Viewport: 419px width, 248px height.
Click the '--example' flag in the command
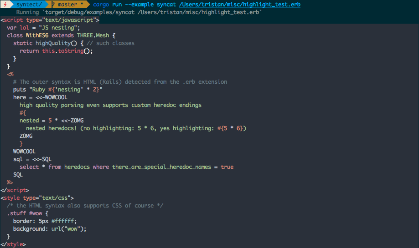[x=139, y=5]
